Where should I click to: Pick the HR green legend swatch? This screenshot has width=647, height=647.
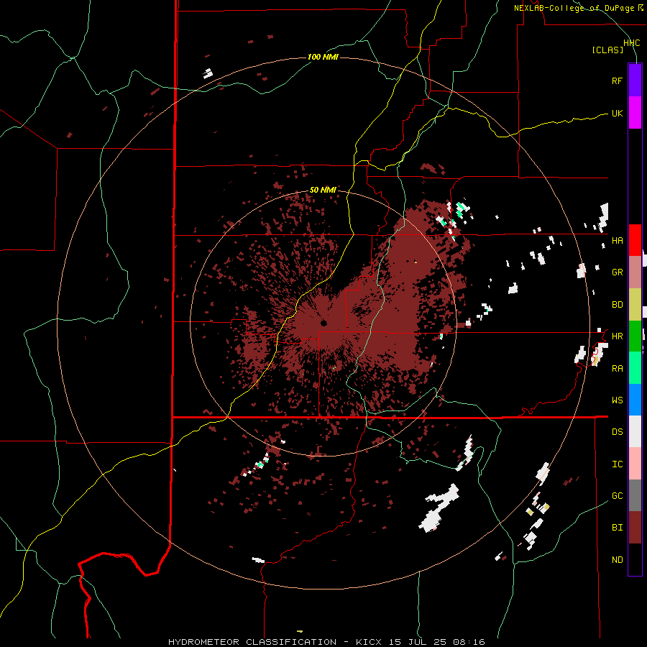[x=635, y=336]
